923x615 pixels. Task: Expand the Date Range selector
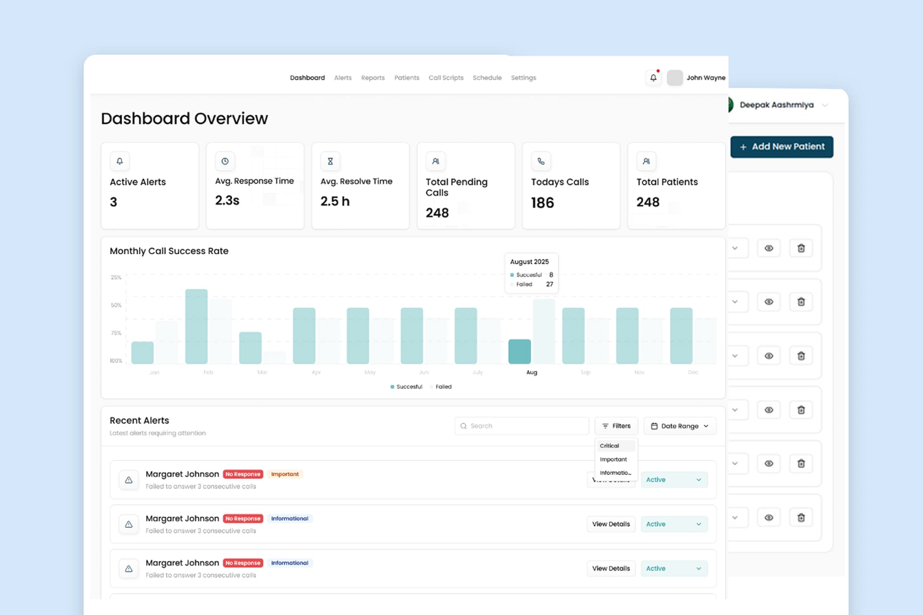click(x=680, y=426)
